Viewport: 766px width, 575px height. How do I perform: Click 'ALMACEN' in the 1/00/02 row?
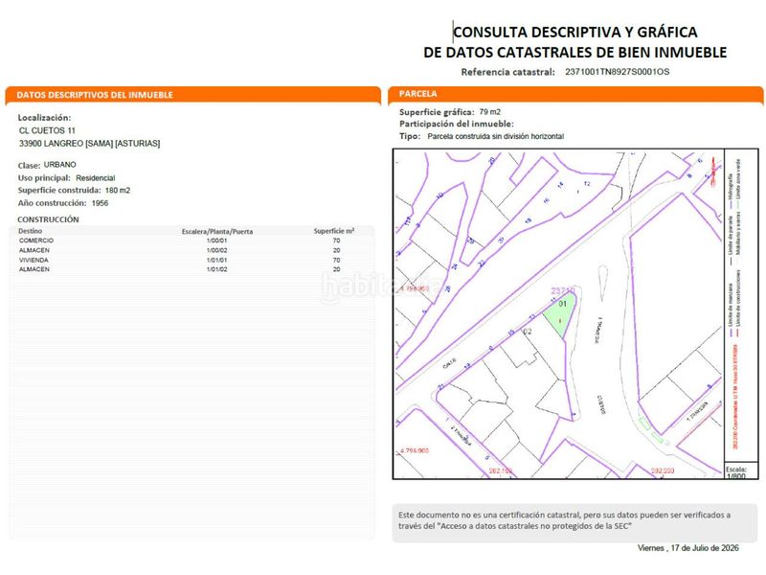click(34, 250)
